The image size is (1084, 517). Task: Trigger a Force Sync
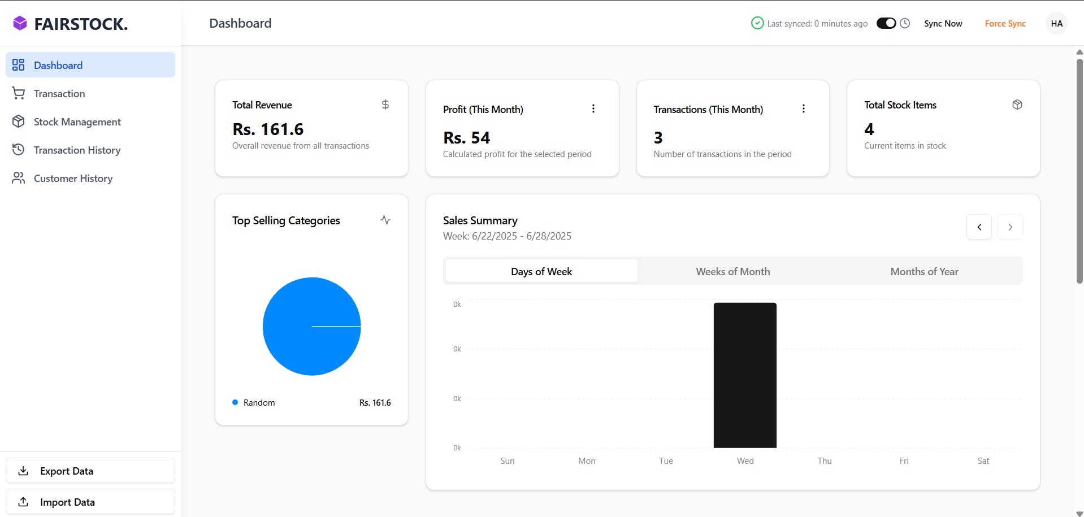tap(1005, 23)
